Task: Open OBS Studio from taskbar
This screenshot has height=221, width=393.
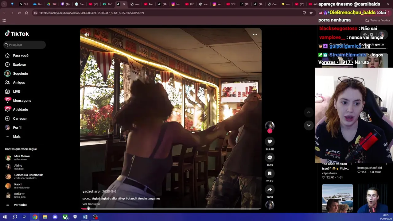Action: point(95,217)
